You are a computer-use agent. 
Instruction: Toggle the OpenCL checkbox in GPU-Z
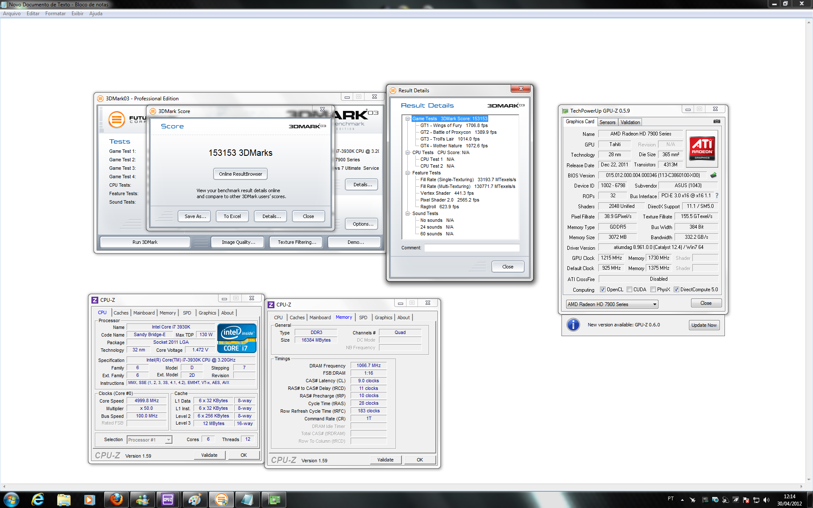pyautogui.click(x=602, y=290)
